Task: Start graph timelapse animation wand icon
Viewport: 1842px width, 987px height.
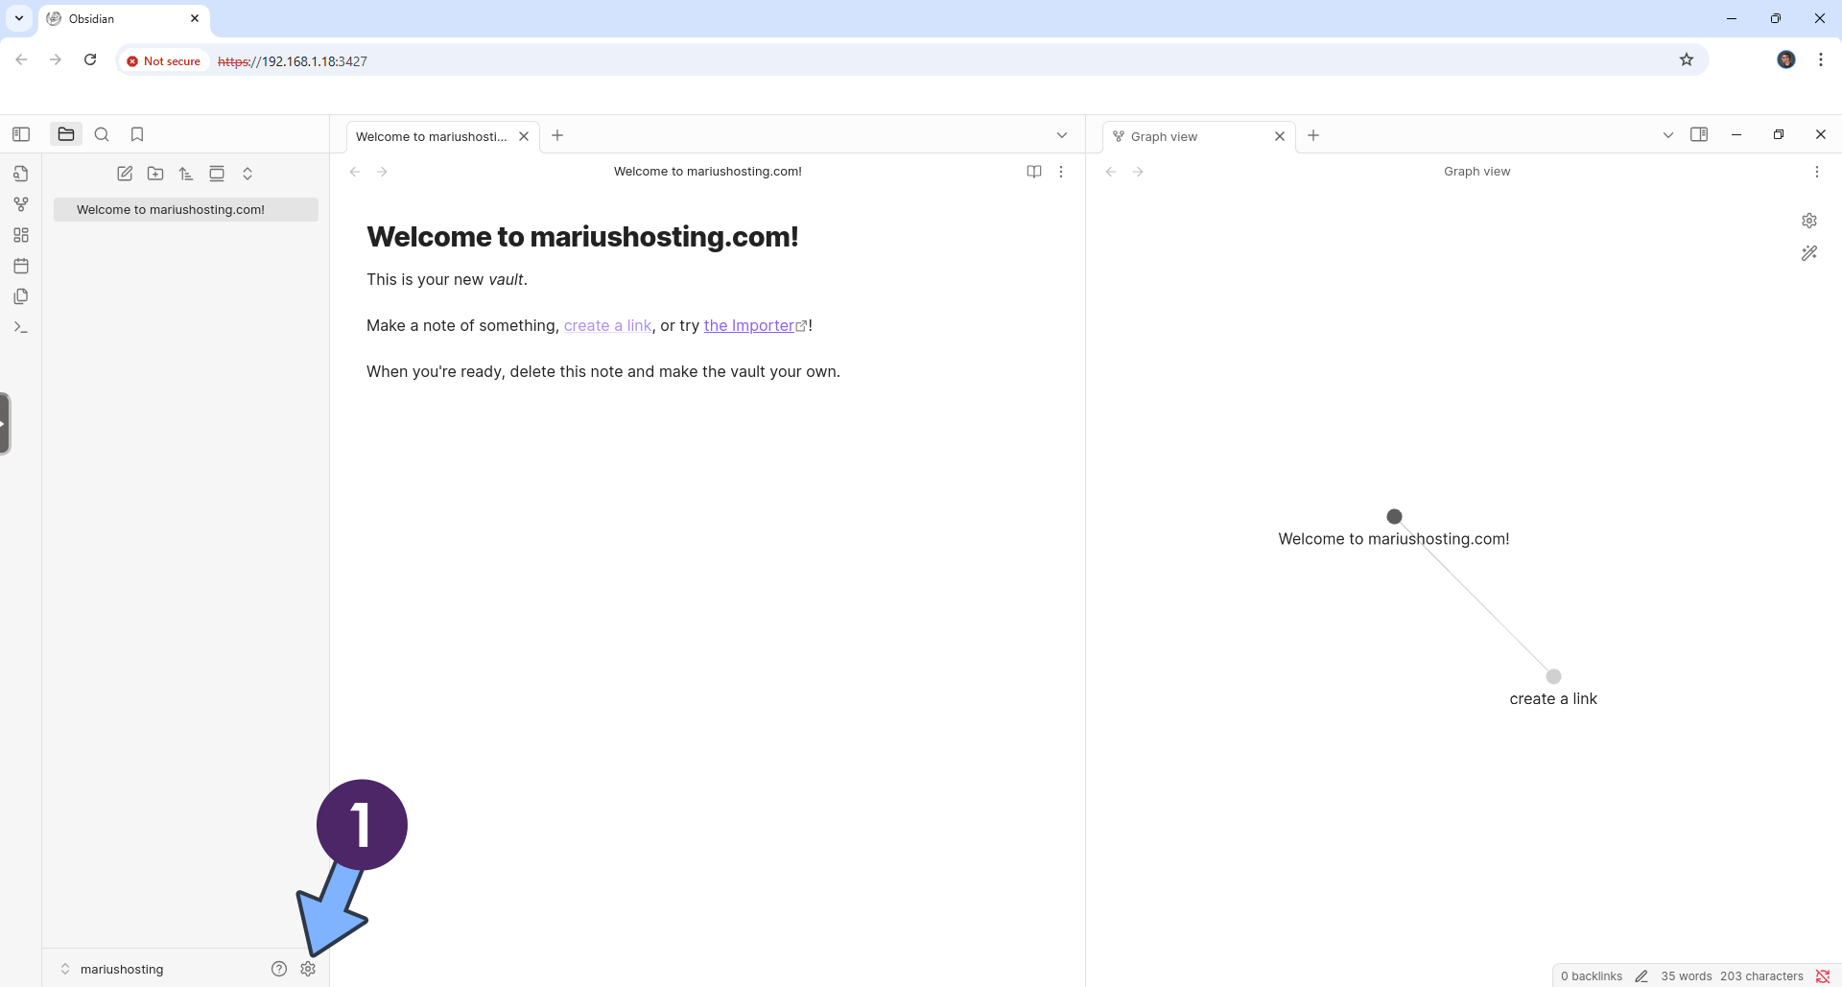Action: [x=1809, y=253]
